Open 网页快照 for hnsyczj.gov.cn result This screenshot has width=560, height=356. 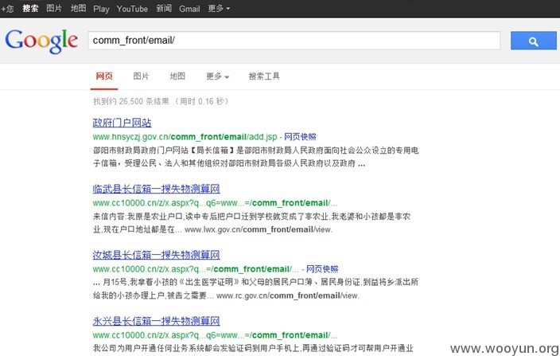click(x=300, y=137)
